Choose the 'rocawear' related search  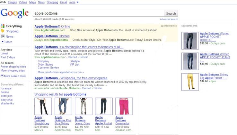tap(6, 89)
